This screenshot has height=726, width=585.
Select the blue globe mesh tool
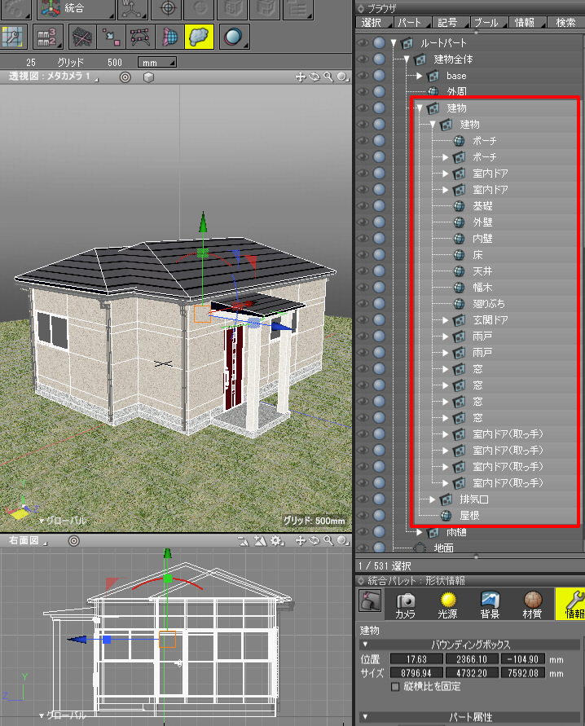point(169,37)
